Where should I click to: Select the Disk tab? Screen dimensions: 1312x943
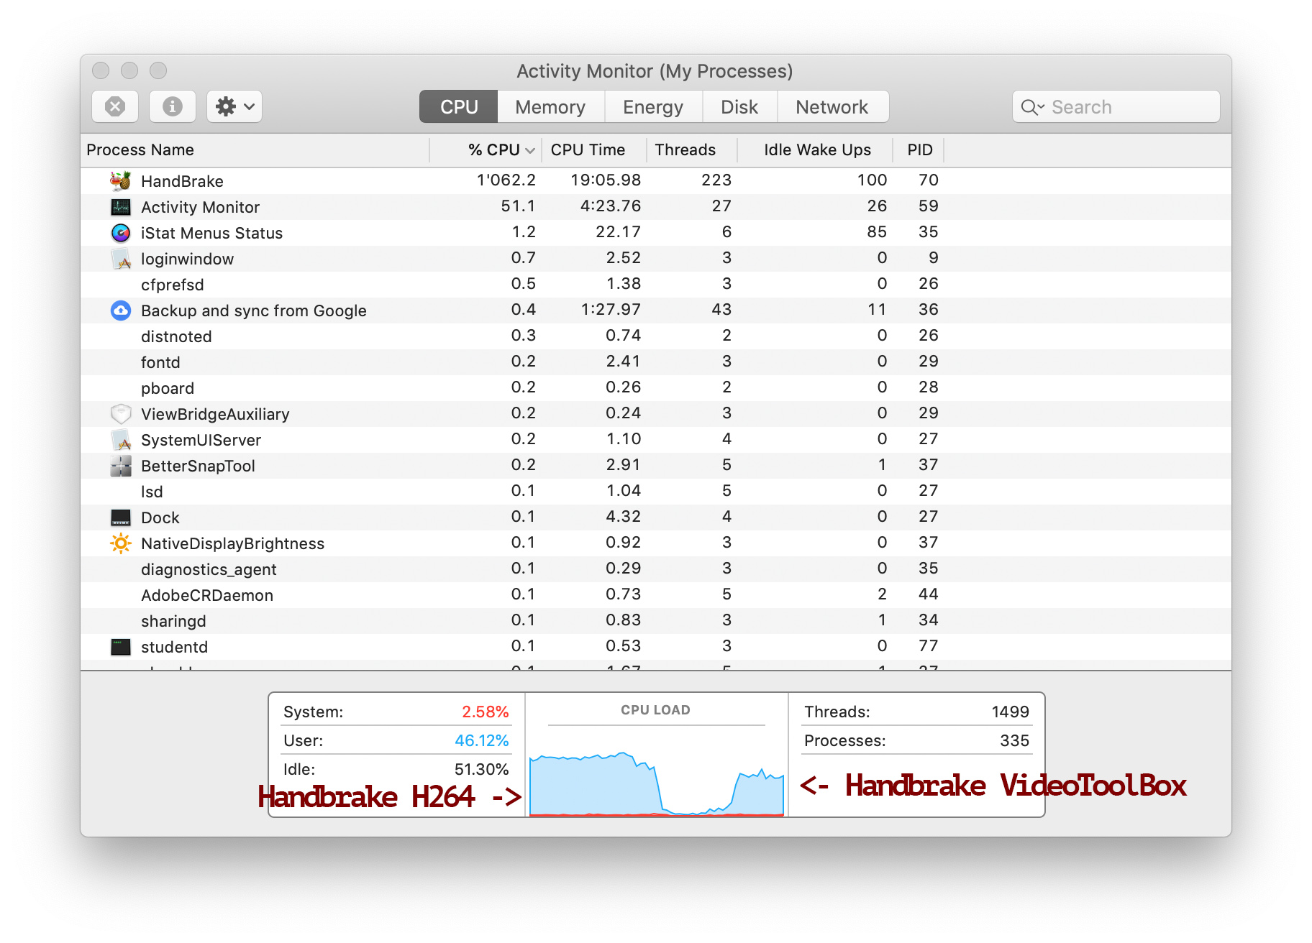[x=739, y=106]
